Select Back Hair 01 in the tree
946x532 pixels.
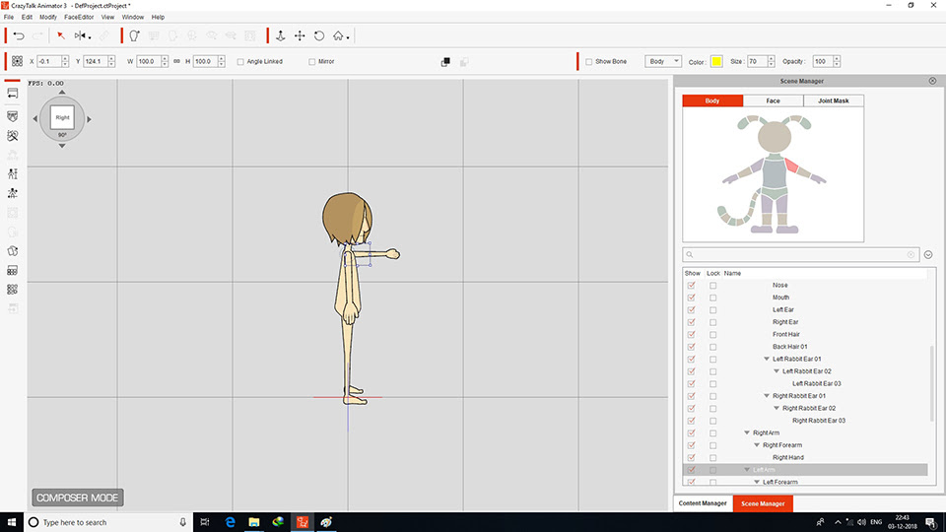(x=789, y=347)
